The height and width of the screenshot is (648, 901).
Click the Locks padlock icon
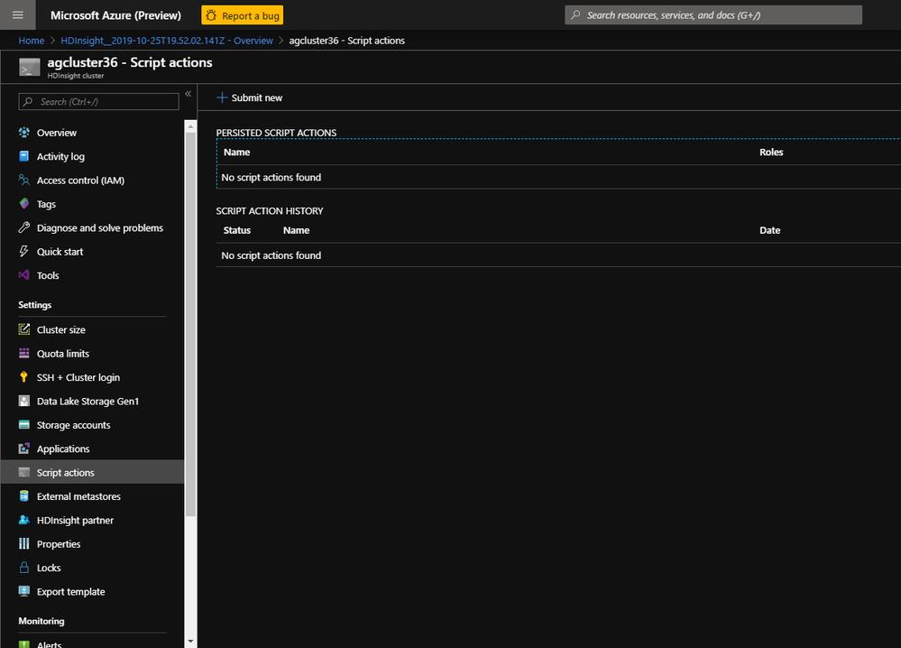24,568
